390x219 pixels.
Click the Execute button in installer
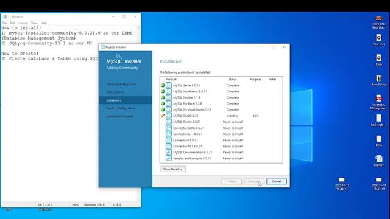[x=254, y=181]
